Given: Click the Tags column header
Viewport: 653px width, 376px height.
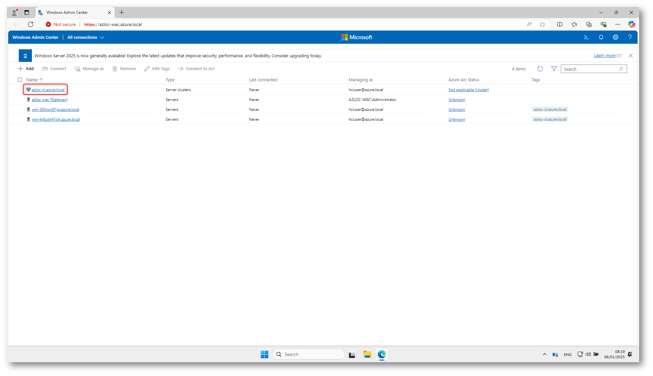Looking at the screenshot, I should tap(536, 80).
